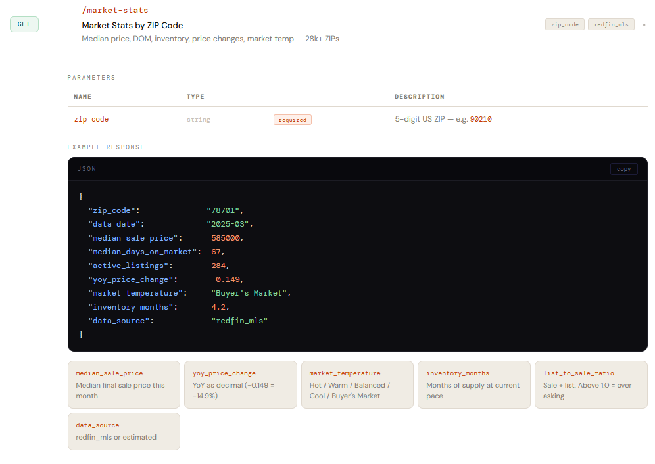Click the GET method badge

tap(24, 24)
